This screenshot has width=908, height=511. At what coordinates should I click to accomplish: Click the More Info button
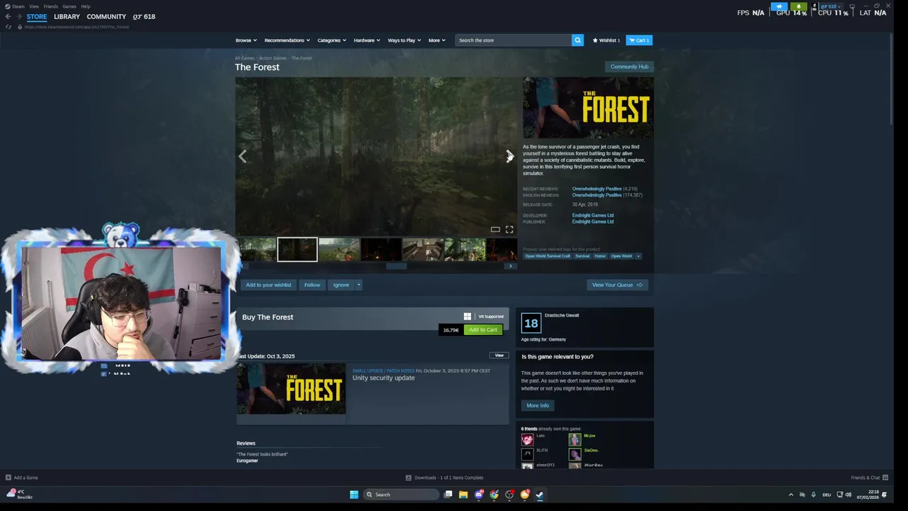(x=538, y=406)
